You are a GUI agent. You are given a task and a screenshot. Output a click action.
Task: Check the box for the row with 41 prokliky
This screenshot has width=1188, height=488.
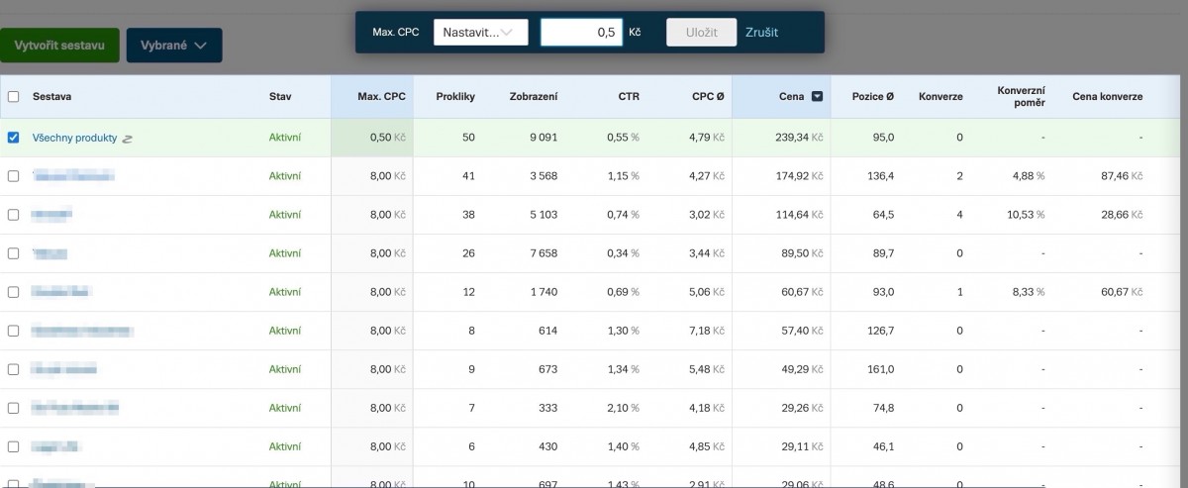[13, 176]
